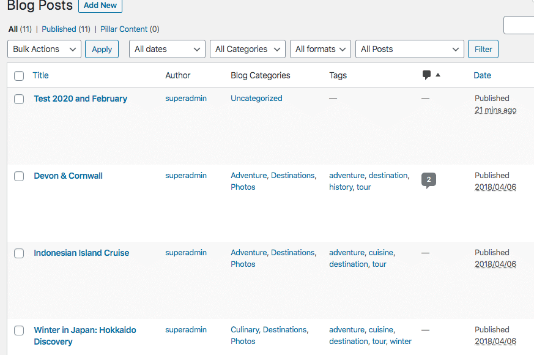Image resolution: width=534 pixels, height=355 pixels.
Task: Open the 2 comments on Devon & Cornwall
Action: [428, 179]
